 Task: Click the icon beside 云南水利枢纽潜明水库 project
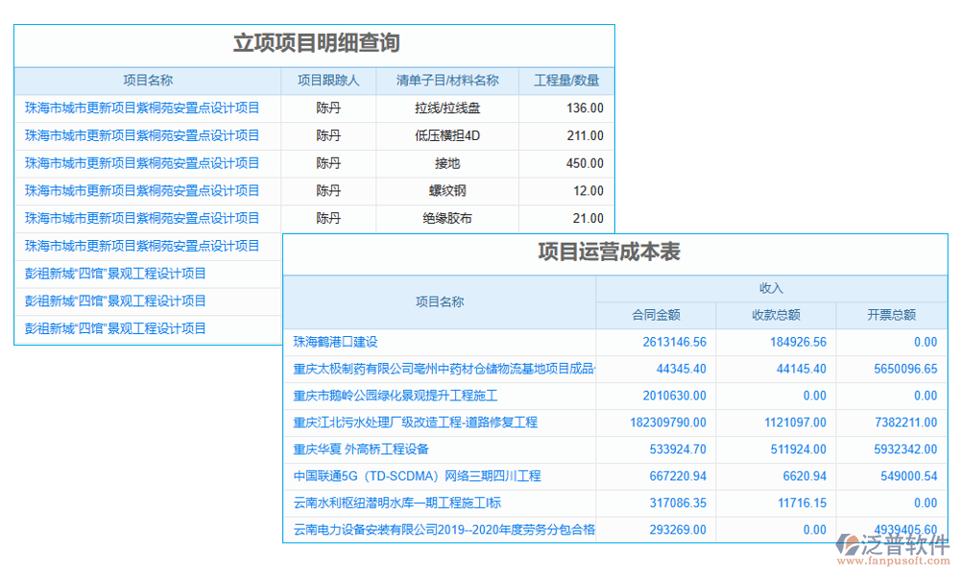tap(512, 502)
